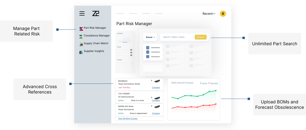Screen dimensions: 306x130
Task: Click the red Obsolete legend entry
Action: (213, 83)
